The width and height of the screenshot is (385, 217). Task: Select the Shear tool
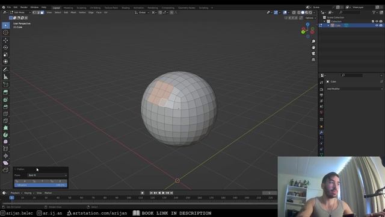click(5, 163)
